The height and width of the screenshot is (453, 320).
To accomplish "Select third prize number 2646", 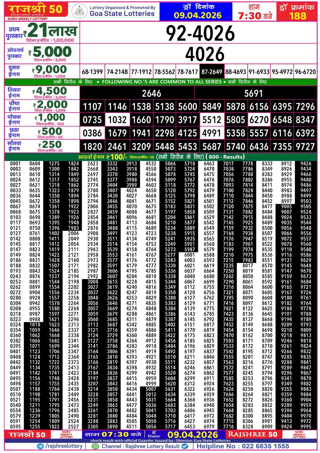I will pos(152,94).
